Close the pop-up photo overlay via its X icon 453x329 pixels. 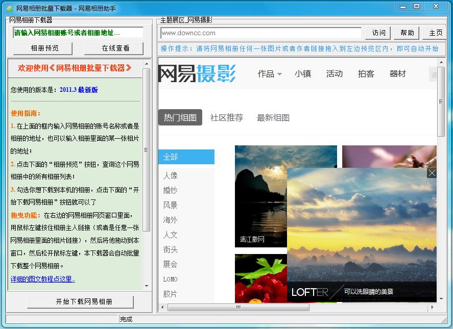point(432,173)
